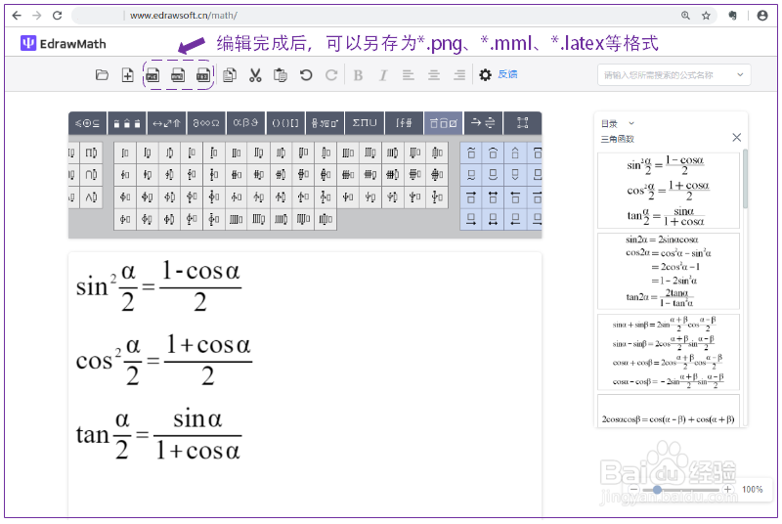The image size is (782, 524).
Task: Open integrals tab
Action: click(x=404, y=123)
